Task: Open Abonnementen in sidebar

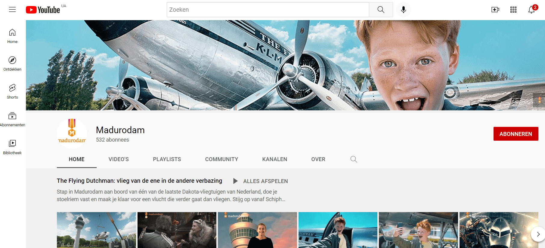Action: click(x=12, y=119)
